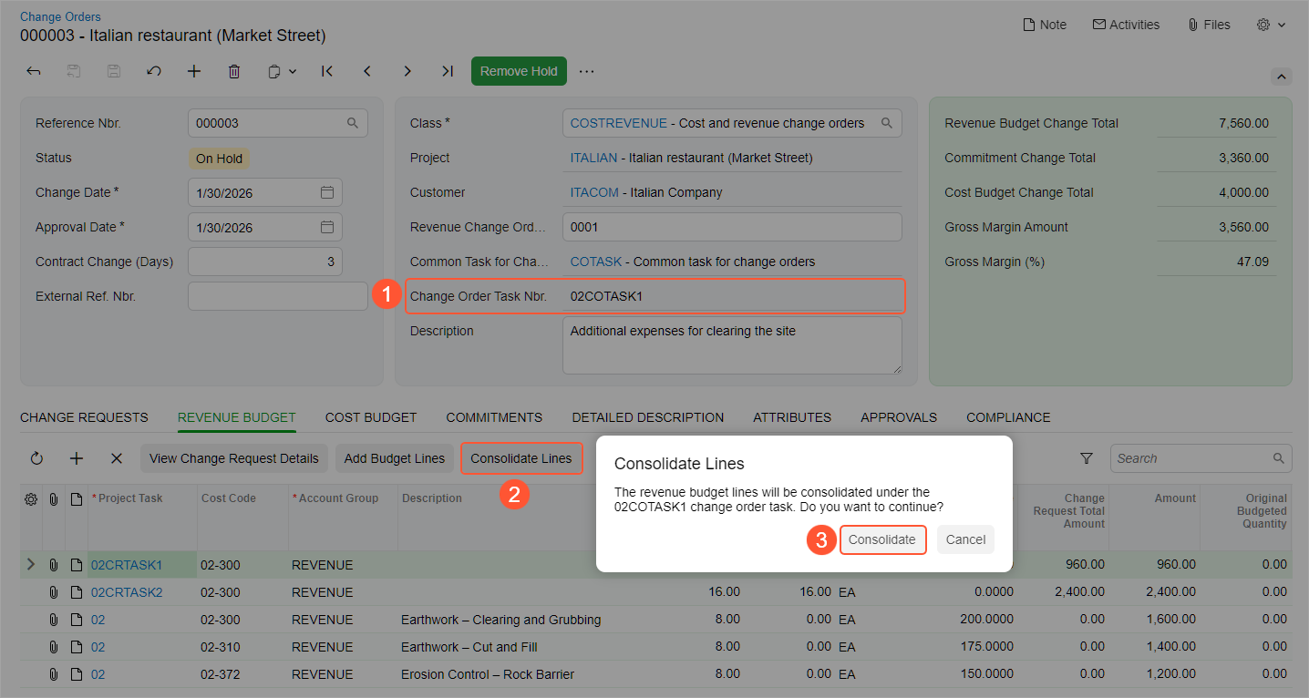Open the 02CRTASK2 project task link
Screen dimensions: 1309x698
pyautogui.click(x=127, y=592)
